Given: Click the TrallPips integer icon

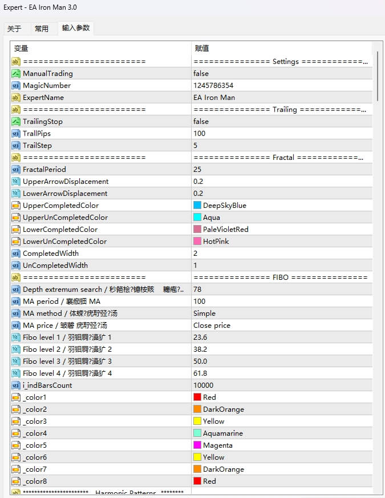Looking at the screenshot, I should [16, 134].
